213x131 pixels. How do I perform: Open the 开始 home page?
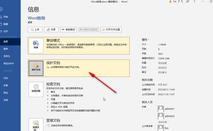point(6,17)
